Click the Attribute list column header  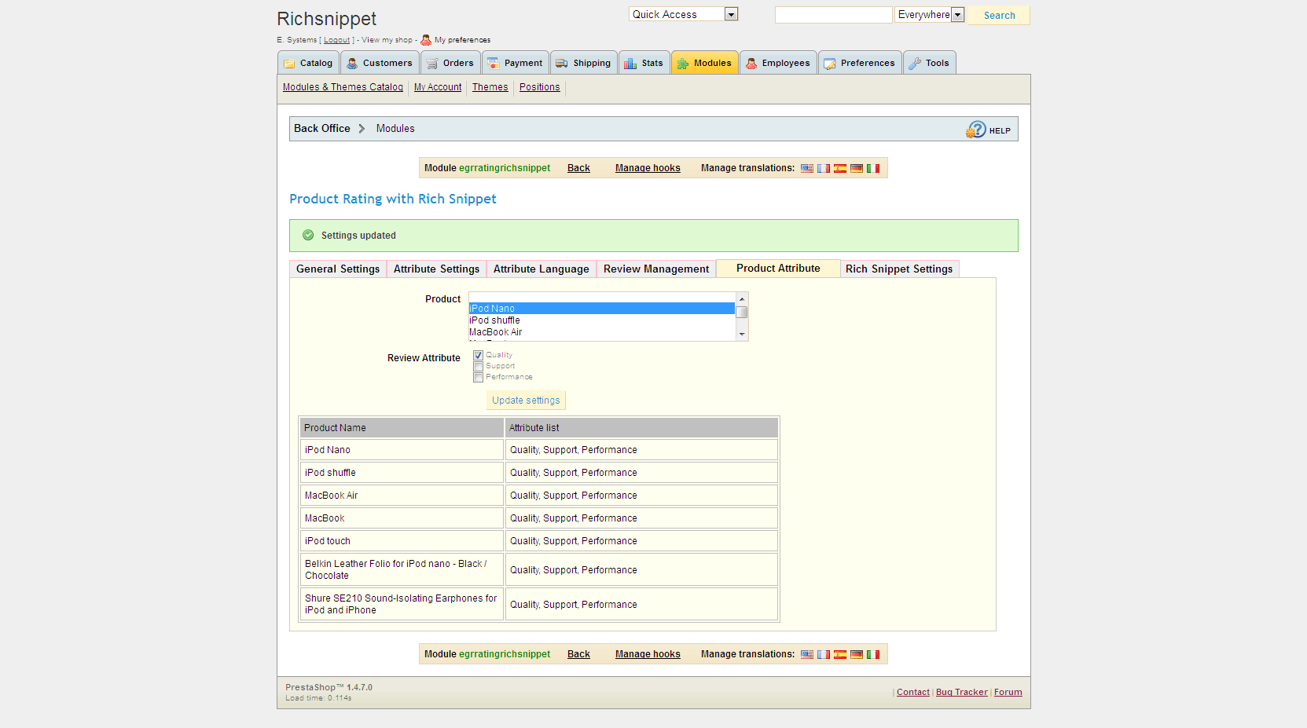[x=641, y=428]
